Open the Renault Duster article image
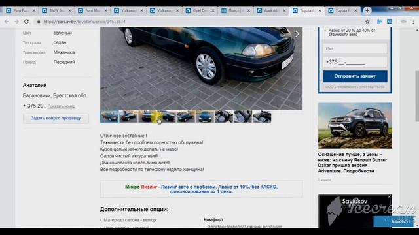This screenshot has height=235, width=419. click(355, 125)
